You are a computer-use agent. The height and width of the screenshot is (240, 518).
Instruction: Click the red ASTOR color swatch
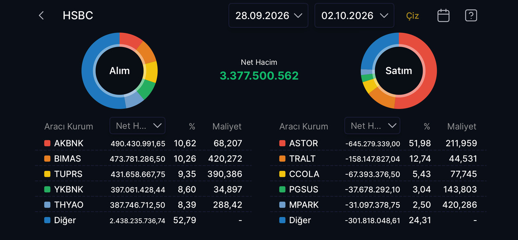pyautogui.click(x=282, y=143)
